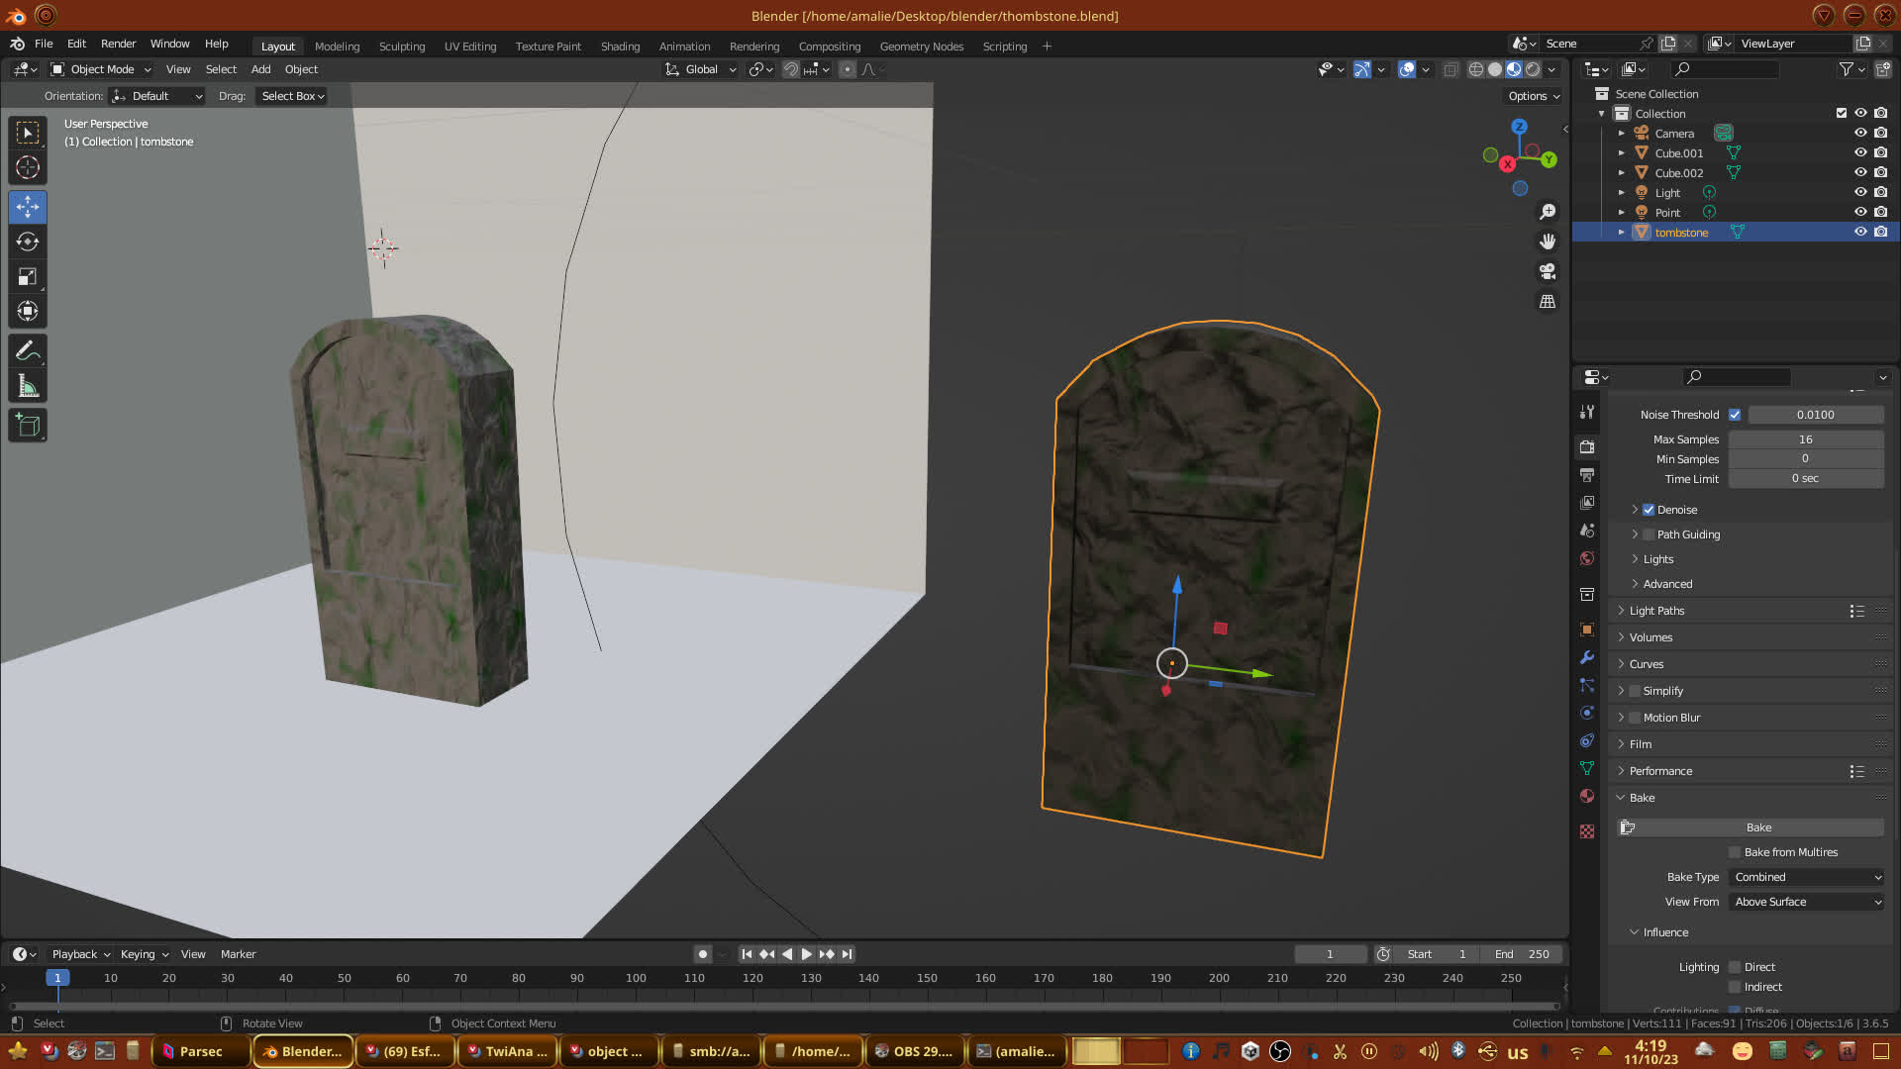The image size is (1901, 1069).
Task: Open the Transform tool
Action: click(x=28, y=313)
